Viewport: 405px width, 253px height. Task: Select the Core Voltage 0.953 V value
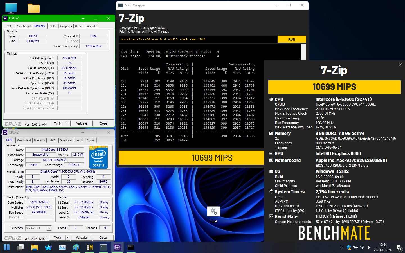pos(74,165)
